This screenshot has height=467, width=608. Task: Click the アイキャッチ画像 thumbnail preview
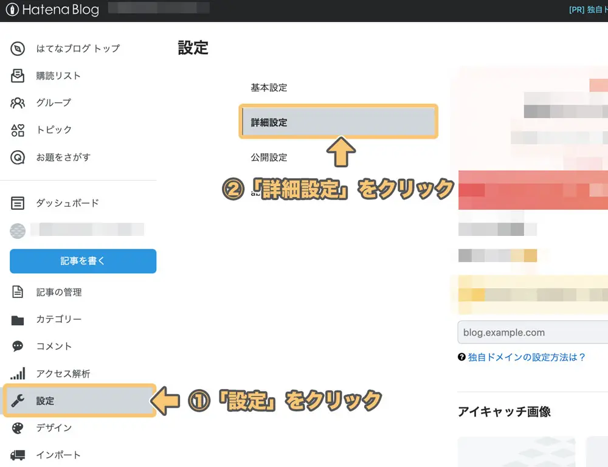[x=517, y=452]
